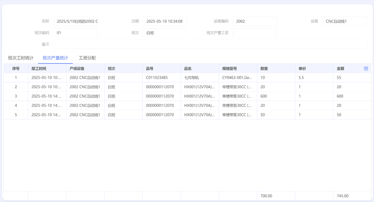This screenshot has height=202, width=374.
Task: Click the empty 备注 remarks field
Action: 210,45
